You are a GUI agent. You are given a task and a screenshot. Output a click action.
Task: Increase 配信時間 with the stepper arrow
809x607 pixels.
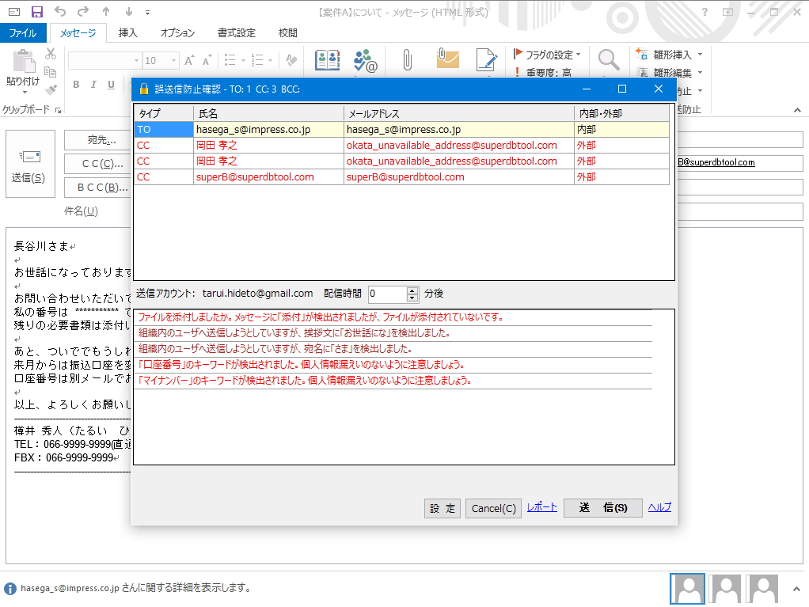pos(412,290)
